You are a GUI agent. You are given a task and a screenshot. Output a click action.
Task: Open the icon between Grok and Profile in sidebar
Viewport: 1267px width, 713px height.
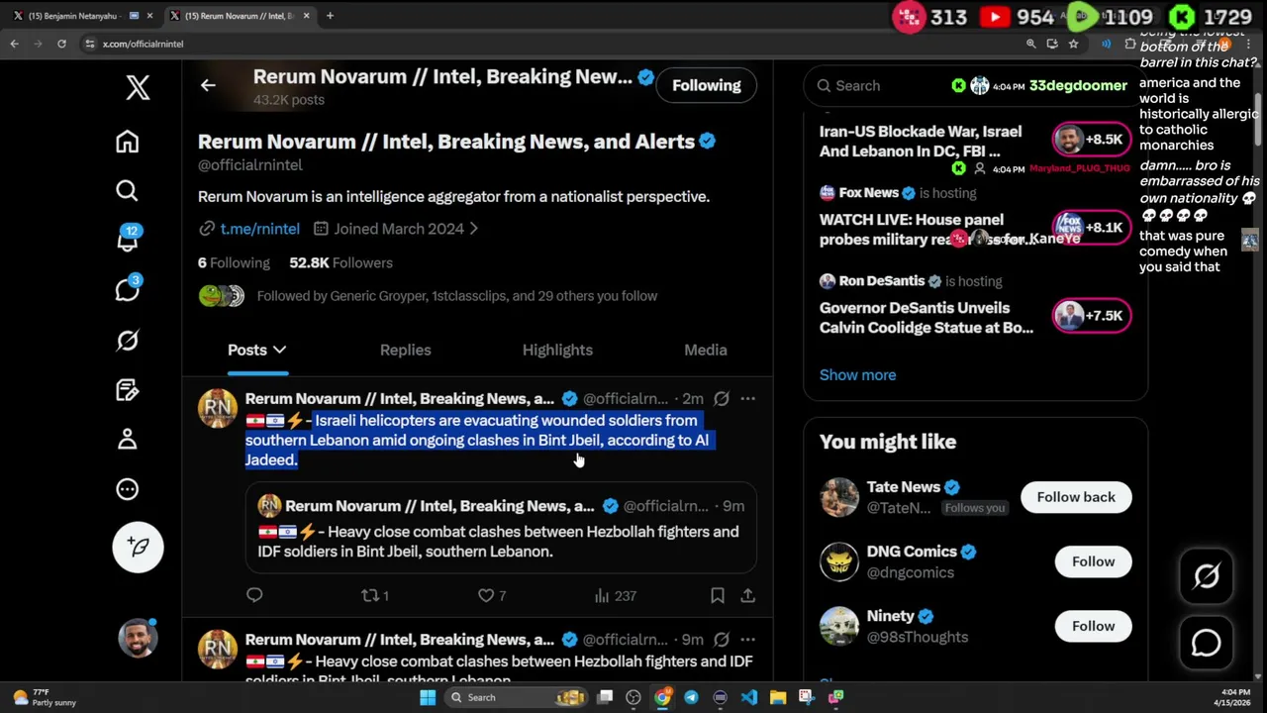coord(127,390)
